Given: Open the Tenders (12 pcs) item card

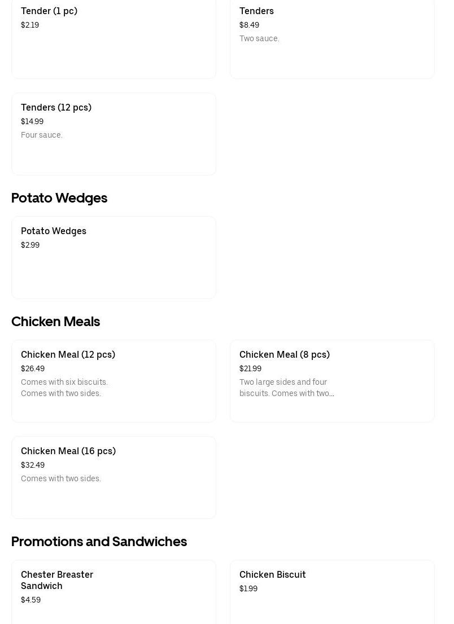Looking at the screenshot, I should click(x=113, y=134).
